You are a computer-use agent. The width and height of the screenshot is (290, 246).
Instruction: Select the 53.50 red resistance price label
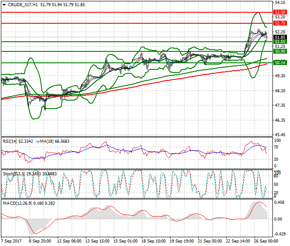point(280,12)
